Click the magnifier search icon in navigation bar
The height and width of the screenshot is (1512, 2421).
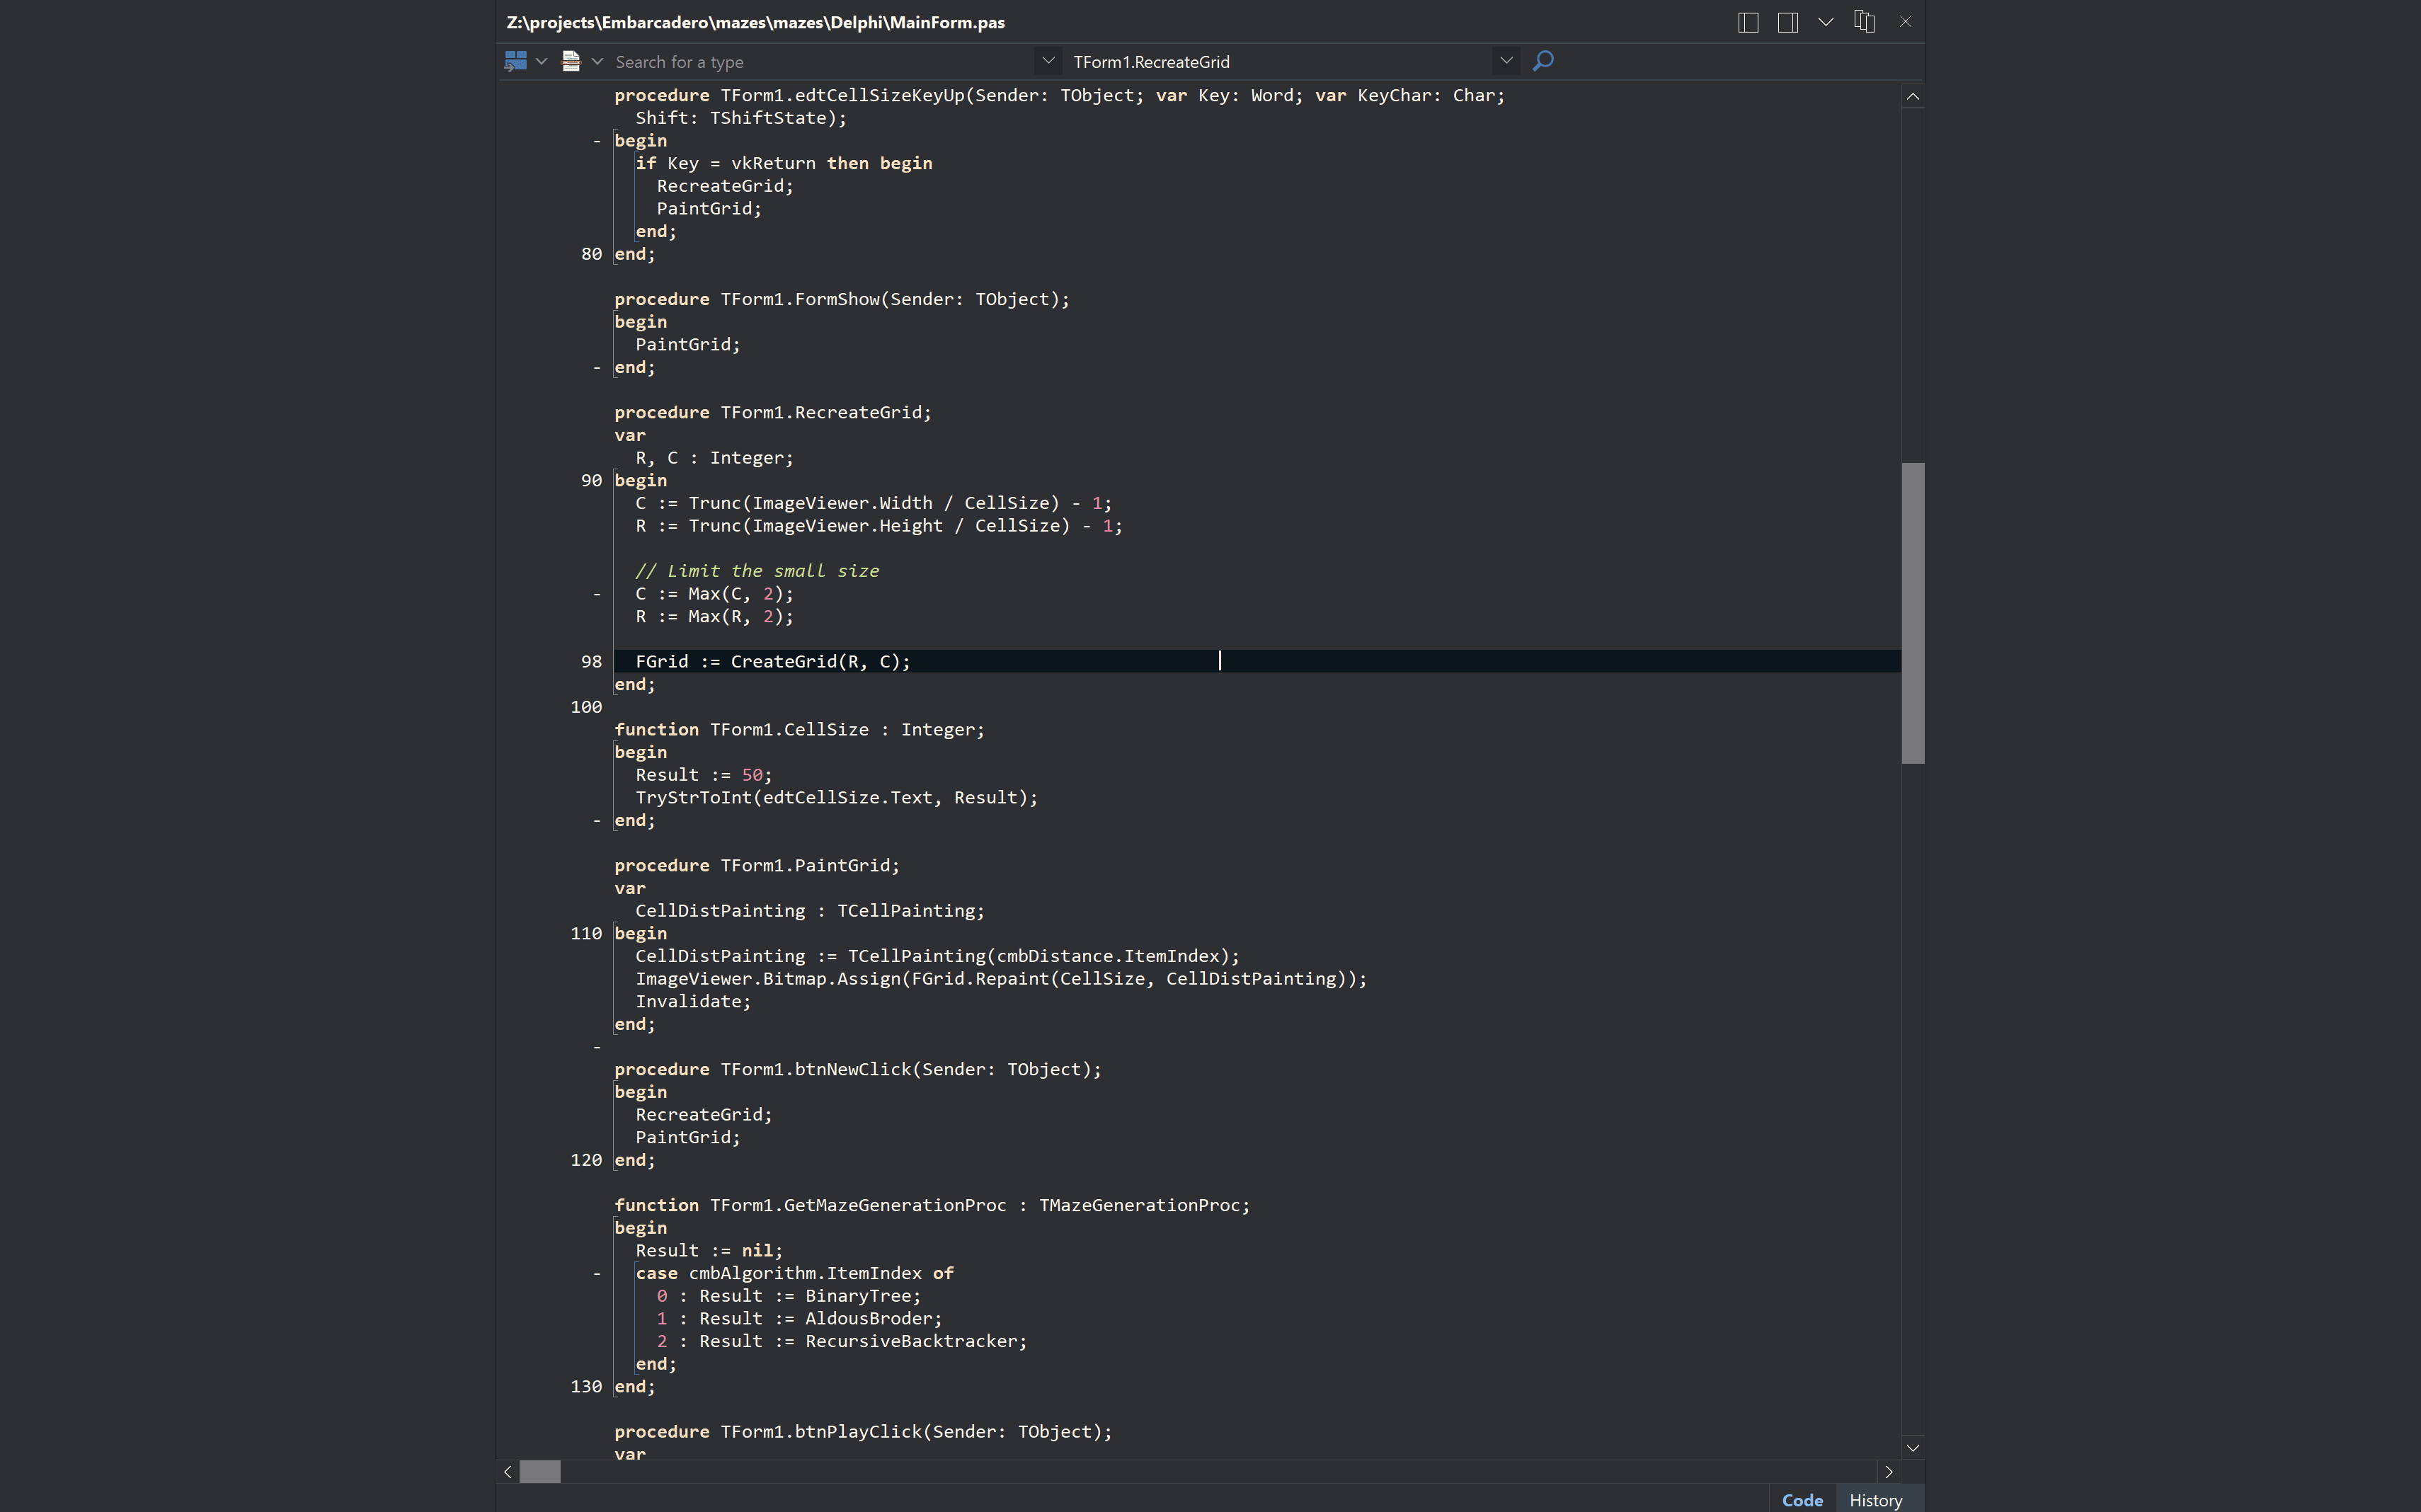tap(1543, 61)
